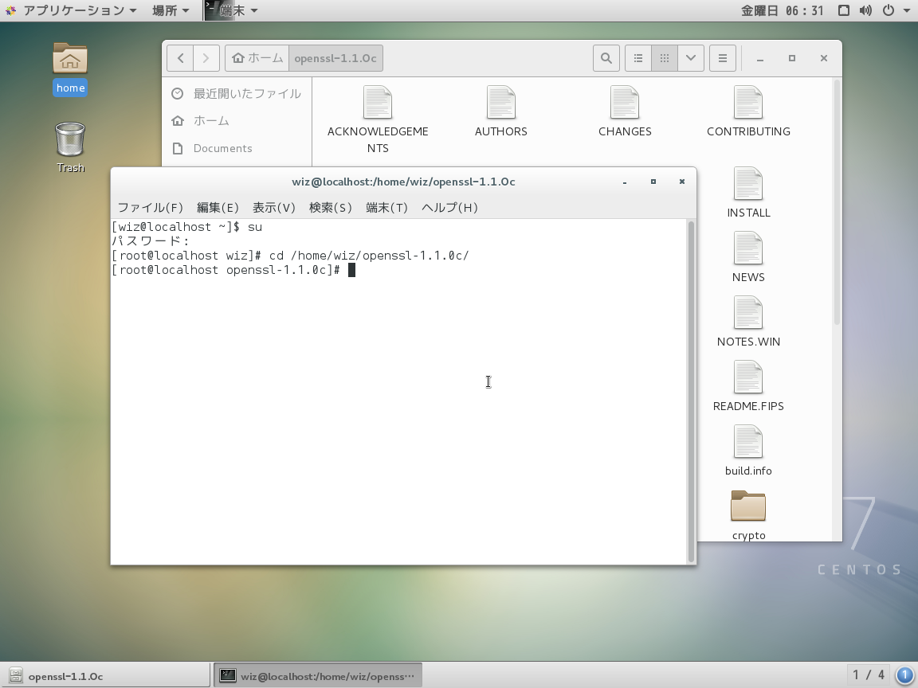Screen dimensions: 918x688
Task: Click the terminal vertical scrollbar
Action: (691, 392)
